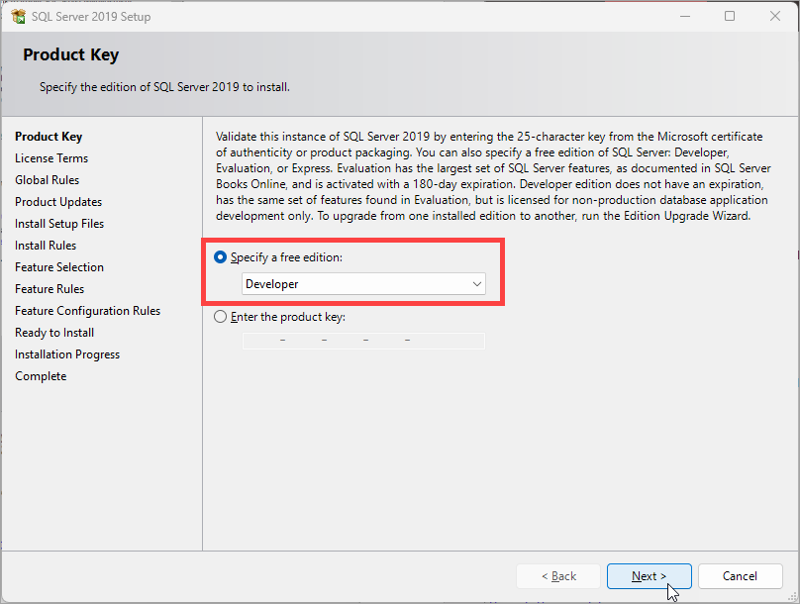Click the Cancel button

coord(740,576)
